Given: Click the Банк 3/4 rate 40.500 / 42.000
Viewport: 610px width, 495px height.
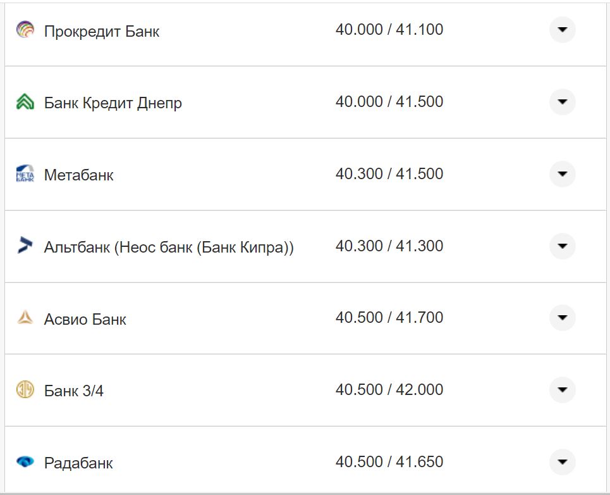Looking at the screenshot, I should 389,390.
